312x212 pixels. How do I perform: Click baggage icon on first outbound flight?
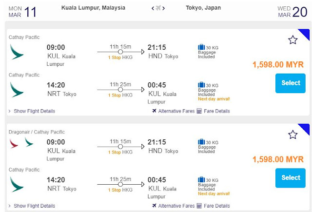point(201,47)
